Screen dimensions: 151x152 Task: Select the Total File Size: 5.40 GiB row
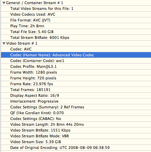pyautogui.click(x=76, y=32)
